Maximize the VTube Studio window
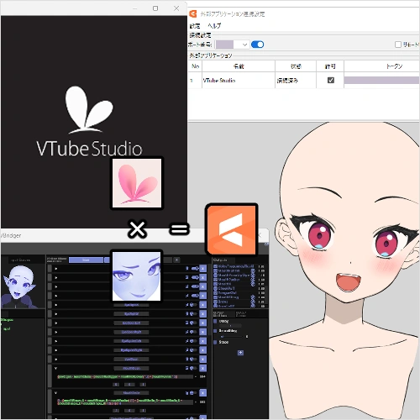 pyautogui.click(x=155, y=8)
